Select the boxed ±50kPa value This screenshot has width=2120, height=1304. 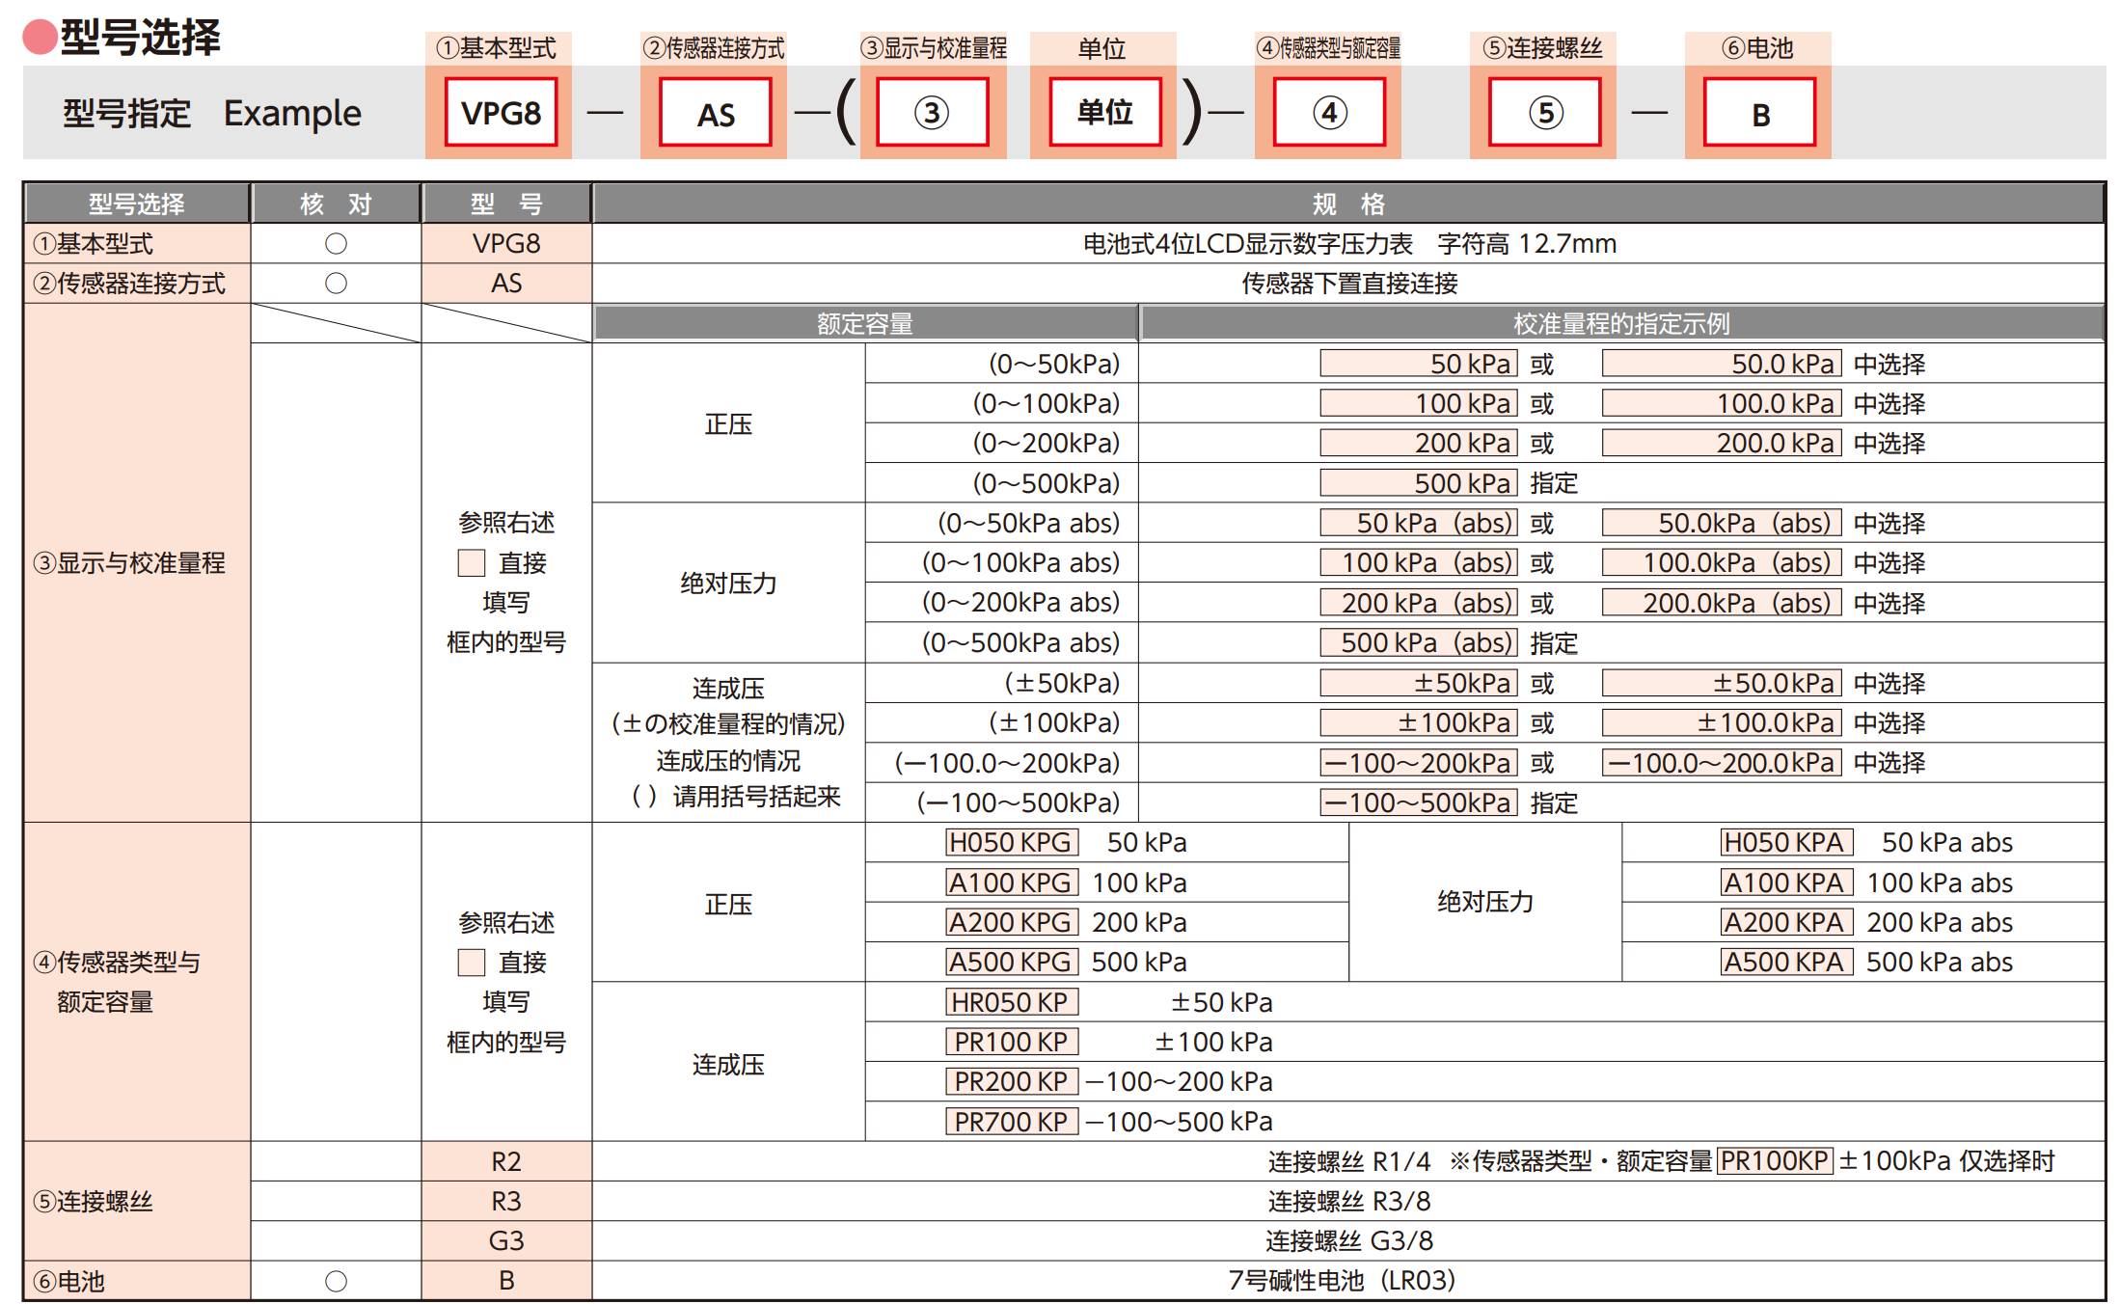pyautogui.click(x=1419, y=683)
